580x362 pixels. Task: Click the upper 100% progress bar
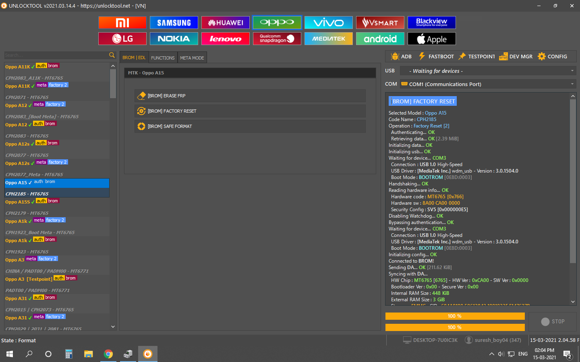[x=455, y=316]
